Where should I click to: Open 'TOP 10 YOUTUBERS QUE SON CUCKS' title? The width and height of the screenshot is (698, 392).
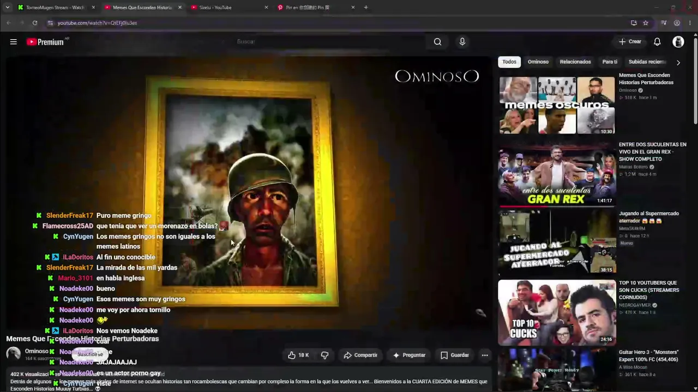(x=649, y=290)
